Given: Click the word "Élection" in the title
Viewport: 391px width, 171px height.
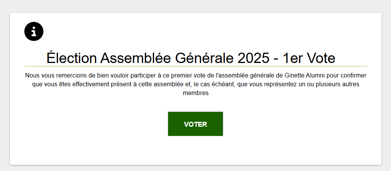Looking at the screenshot, I should [72, 58].
